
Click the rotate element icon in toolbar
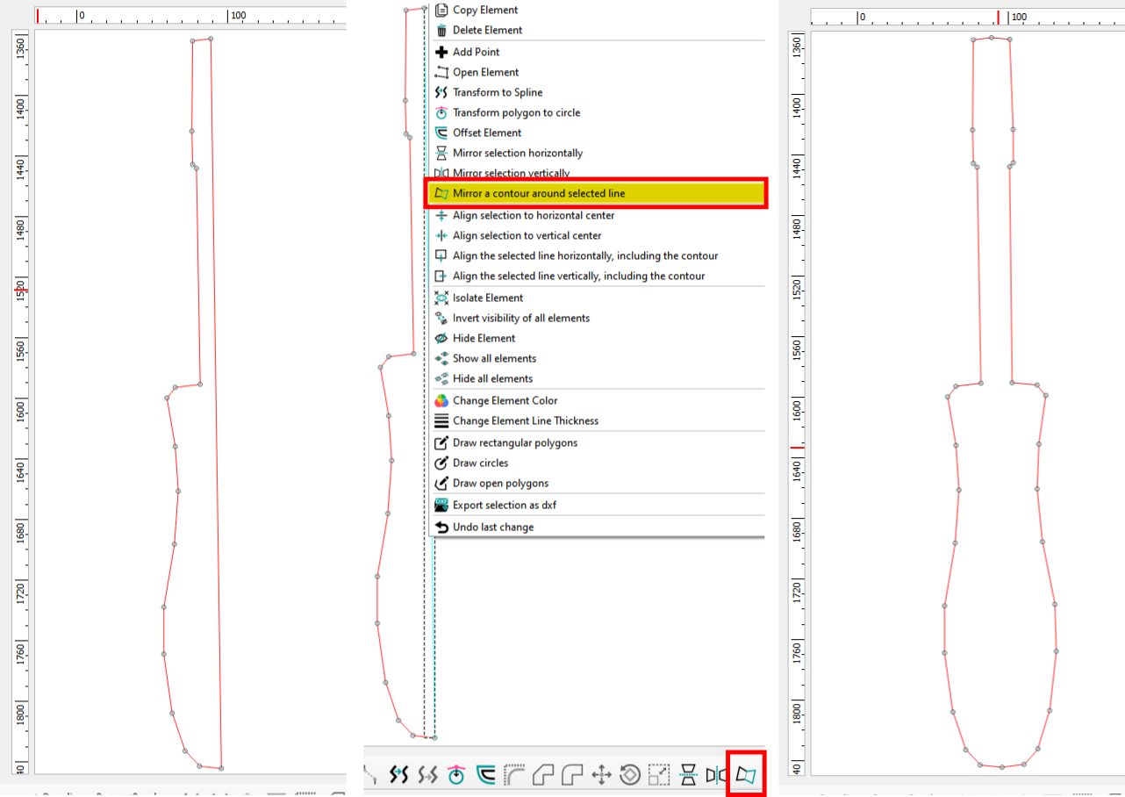click(x=629, y=774)
